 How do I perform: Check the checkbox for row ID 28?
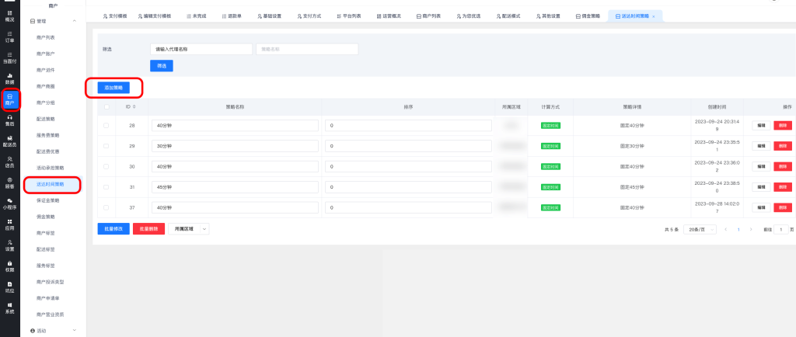click(106, 125)
